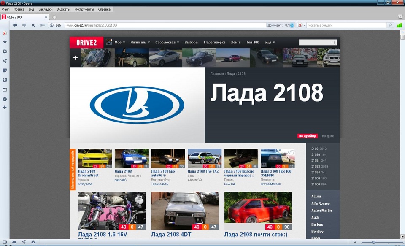This screenshot has width=405, height=246.
Task: Open the Downloads panel in the sidebar
Action: pyautogui.click(x=5, y=80)
